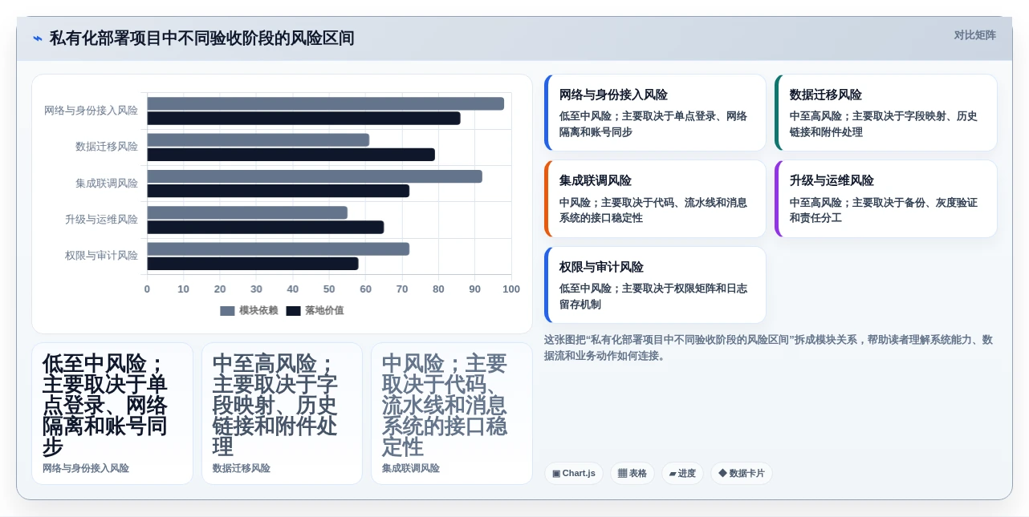
Task: Open the large stat card 中风险；主要取决于代码
Action: 452,414
